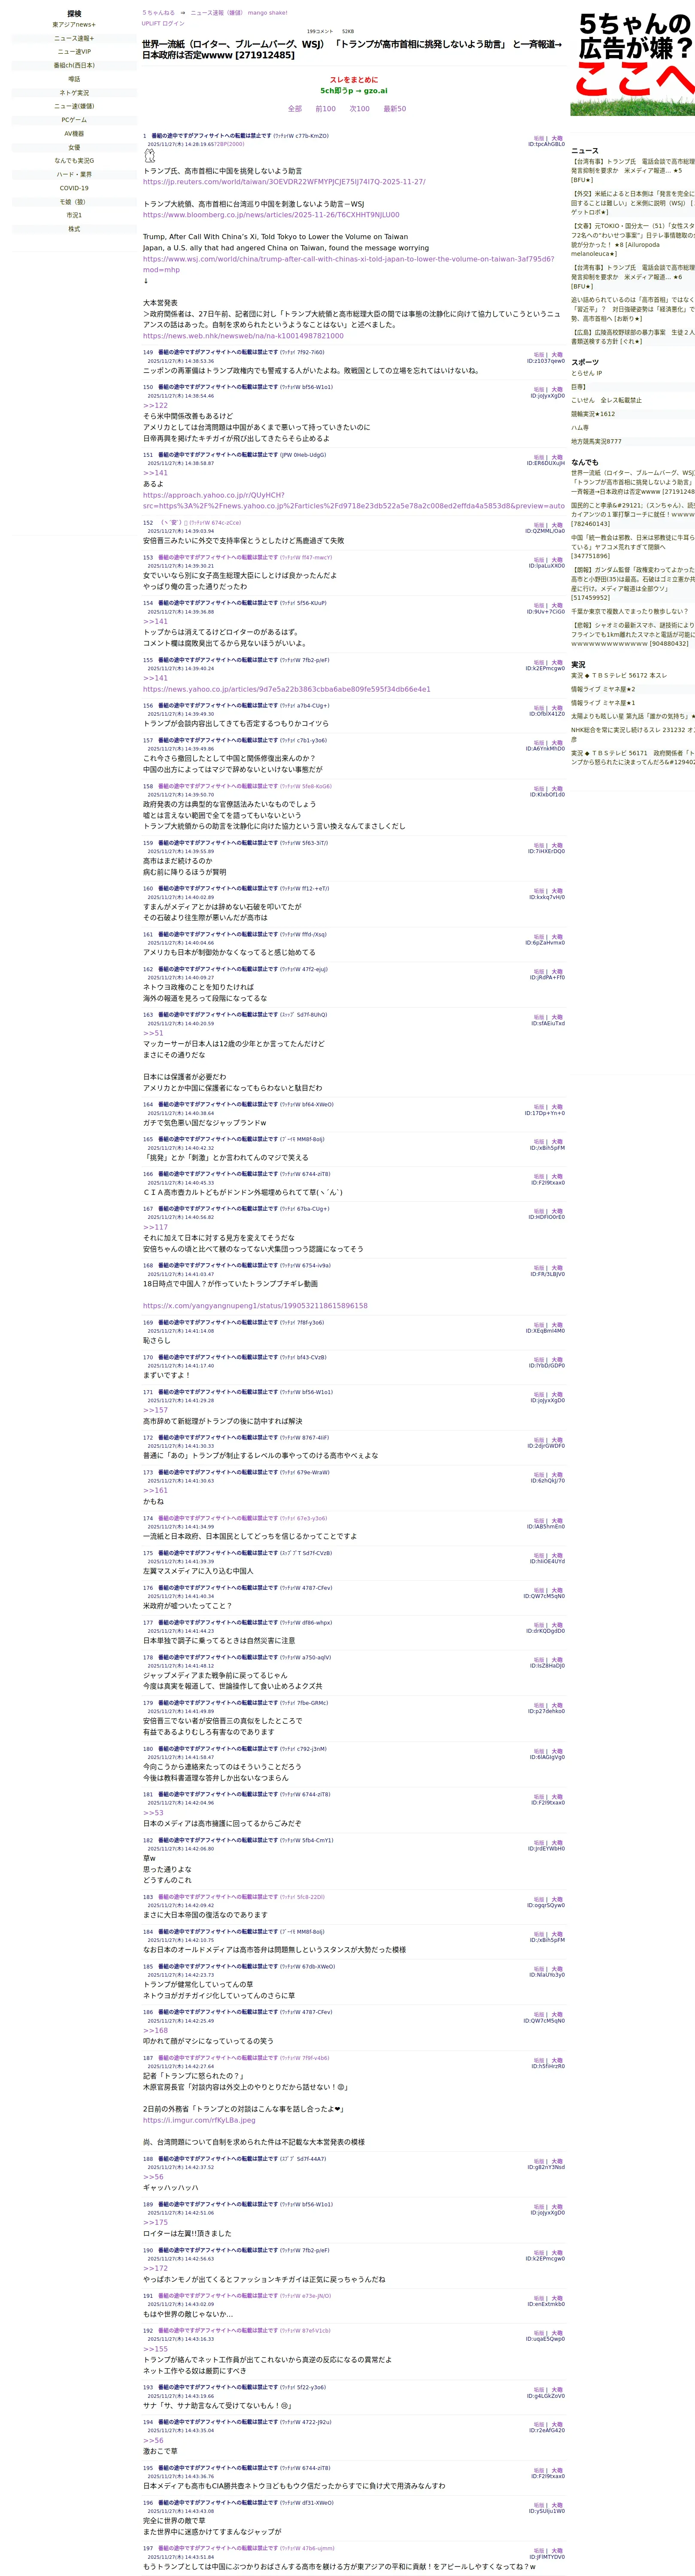Open the news.web.nhk link in post 1
The image size is (695, 2576).
tap(243, 336)
